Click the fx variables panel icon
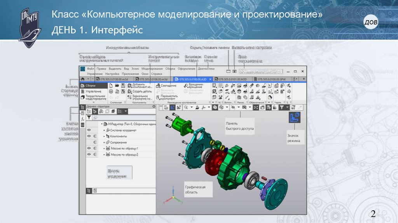Image resolution: width=398 pixels, height=223 pixels. (x=82, y=119)
